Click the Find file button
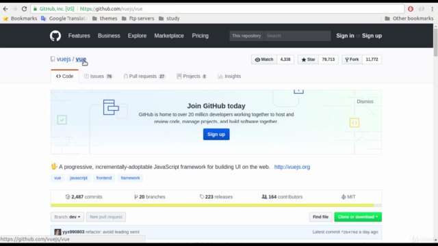Viewport: 438px width, 246px height. point(320,217)
